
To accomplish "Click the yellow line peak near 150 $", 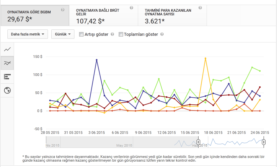I will pos(205,58).
